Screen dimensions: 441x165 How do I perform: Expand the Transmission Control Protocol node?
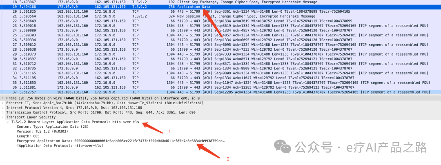point(4,112)
